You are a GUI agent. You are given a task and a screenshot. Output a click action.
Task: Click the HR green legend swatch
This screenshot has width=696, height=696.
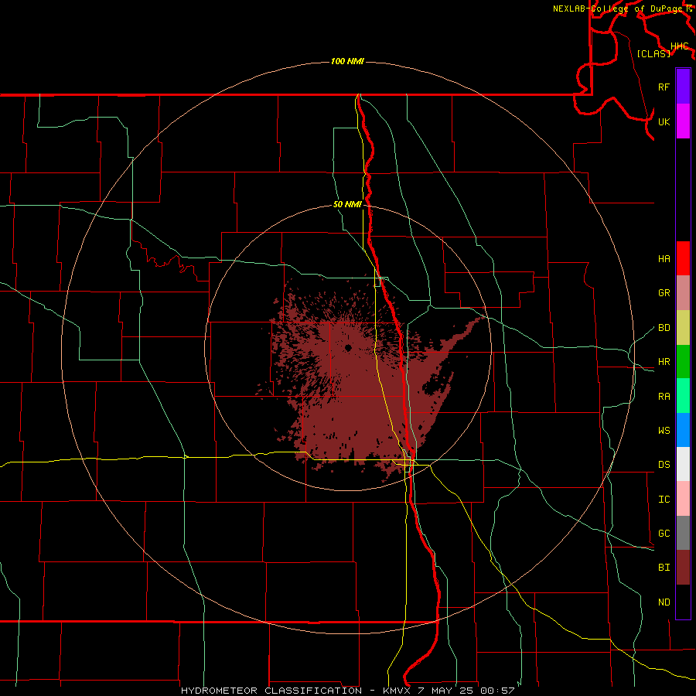(683, 362)
